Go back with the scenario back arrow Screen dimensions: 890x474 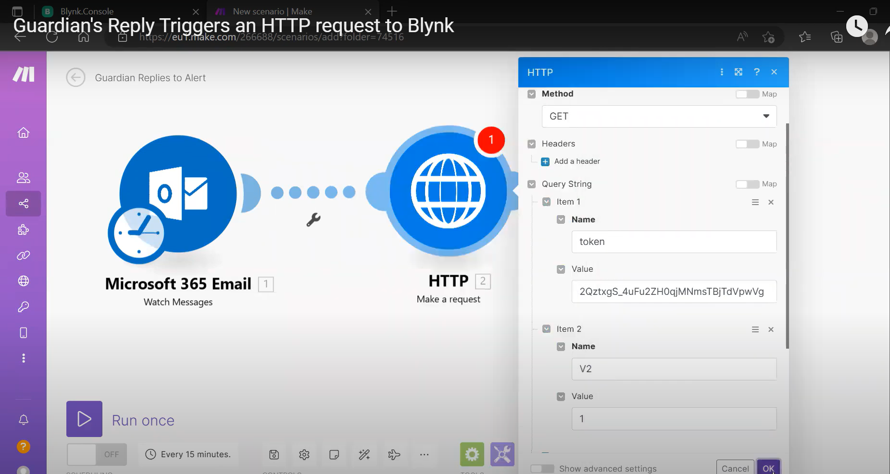pos(75,77)
